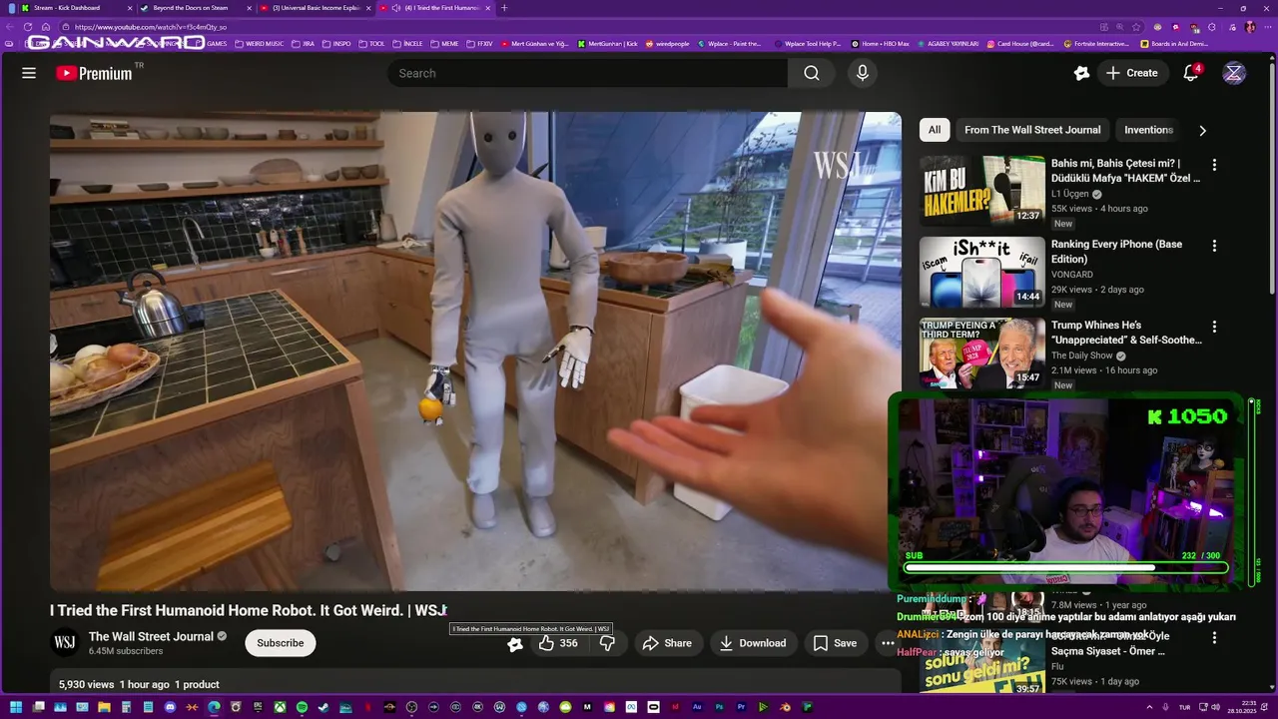Select the From The Wall Street Journal chip
The width and height of the screenshot is (1278, 719).
pyautogui.click(x=1032, y=130)
